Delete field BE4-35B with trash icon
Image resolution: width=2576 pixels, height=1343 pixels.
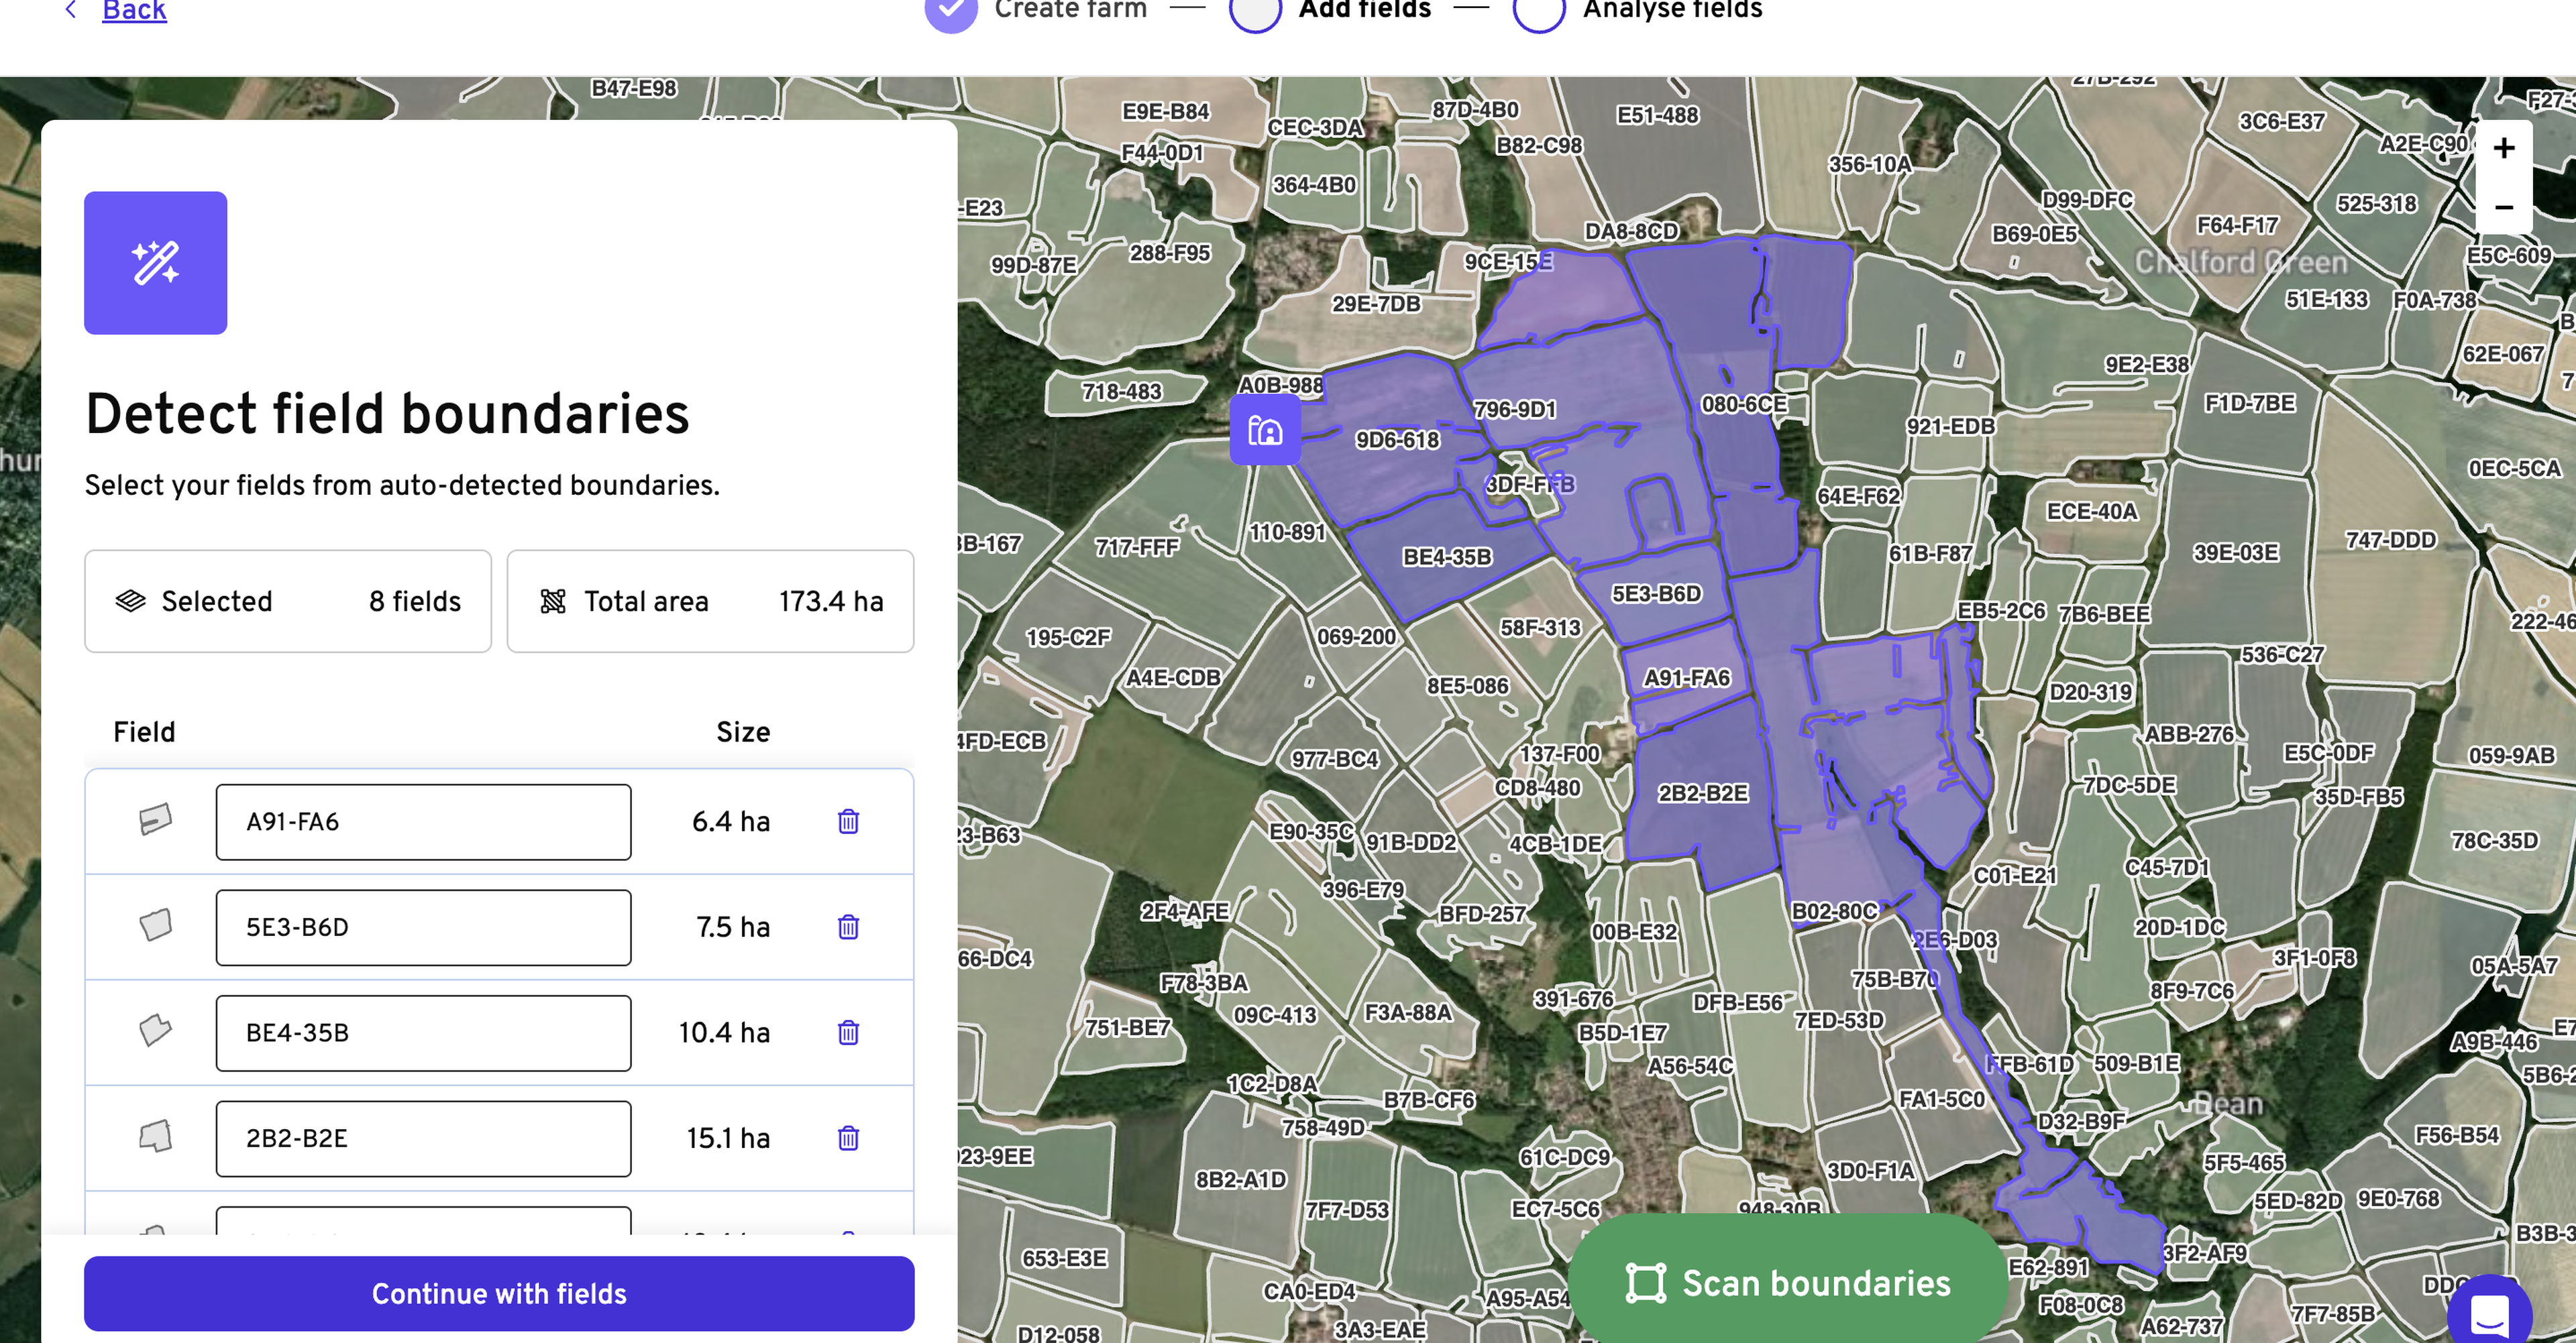click(848, 1033)
